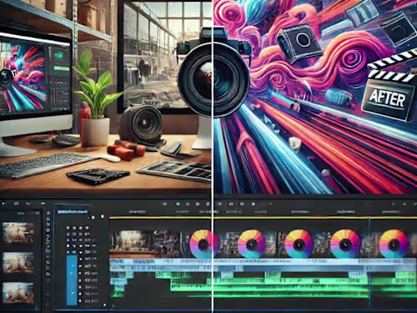Pick the bottom media thumbnail in the left bin
Screen dimensions: 417x313
(18, 293)
